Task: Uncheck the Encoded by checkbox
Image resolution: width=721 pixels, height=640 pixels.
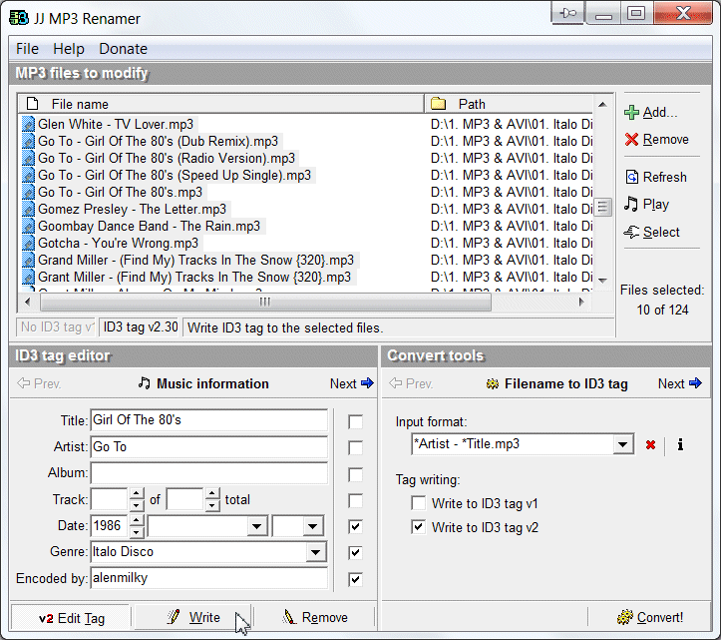Action: pyautogui.click(x=355, y=579)
